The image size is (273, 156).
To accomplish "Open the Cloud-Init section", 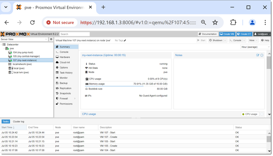I will [x=66, y=62].
